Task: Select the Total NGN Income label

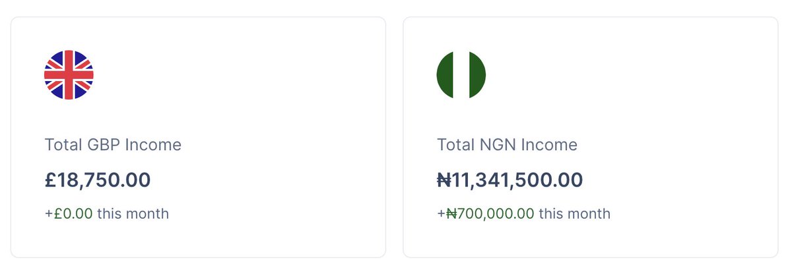Action: 507,145
